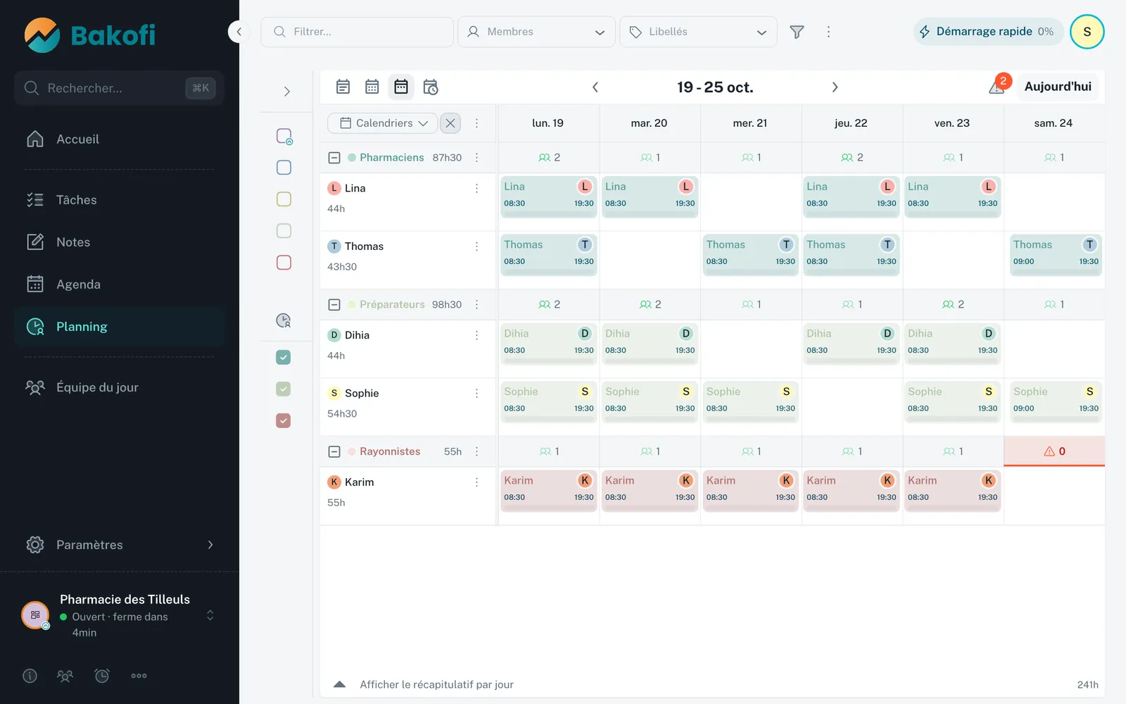
Task: Check the blue-outlined checkbox in the side strip
Action: coord(284,168)
